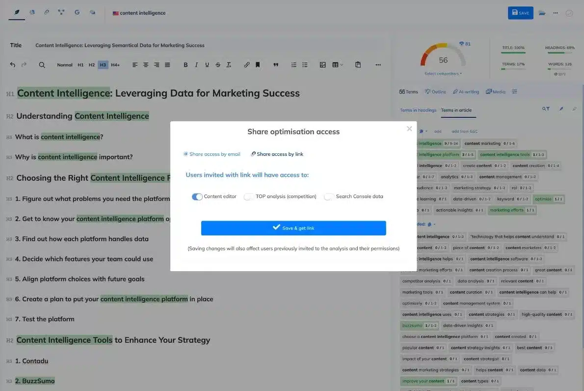Click the paste clipboard icon
The image size is (584, 391).
coord(358,64)
